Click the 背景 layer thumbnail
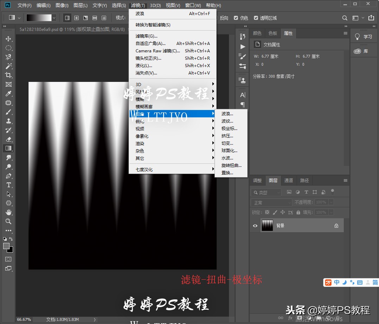 pyautogui.click(x=267, y=226)
